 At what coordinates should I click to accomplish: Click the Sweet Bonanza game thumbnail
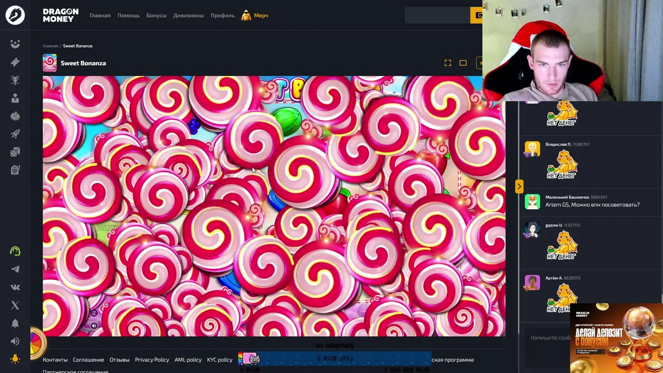tap(50, 63)
